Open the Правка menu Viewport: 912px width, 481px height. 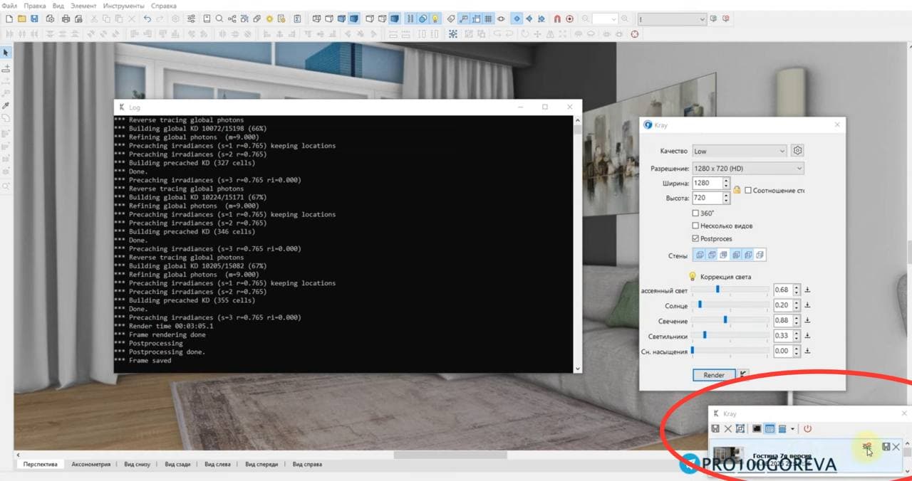[x=34, y=5]
